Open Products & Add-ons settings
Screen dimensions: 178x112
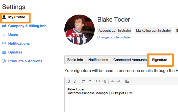coord(25,61)
